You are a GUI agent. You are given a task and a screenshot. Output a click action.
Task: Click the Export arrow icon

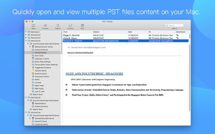click(x=58, y=25)
